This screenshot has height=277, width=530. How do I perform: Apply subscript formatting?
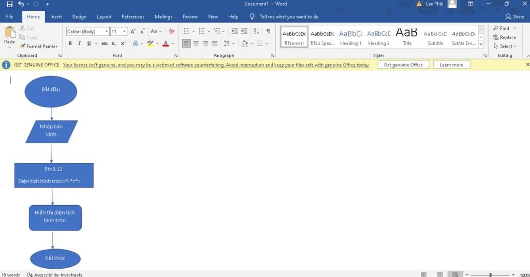(x=114, y=43)
